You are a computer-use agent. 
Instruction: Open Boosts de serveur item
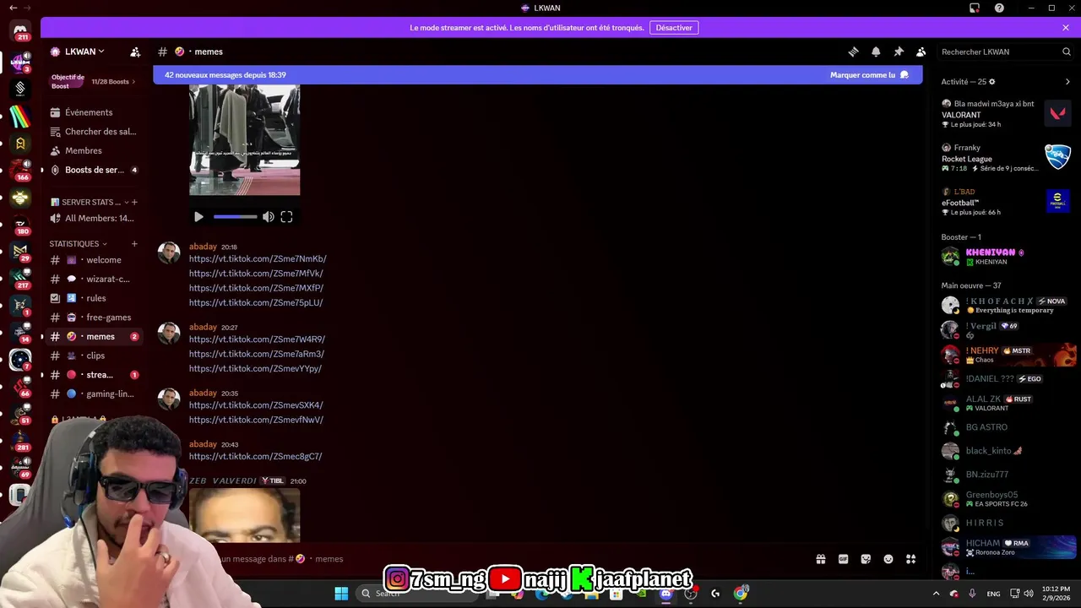[x=93, y=170]
